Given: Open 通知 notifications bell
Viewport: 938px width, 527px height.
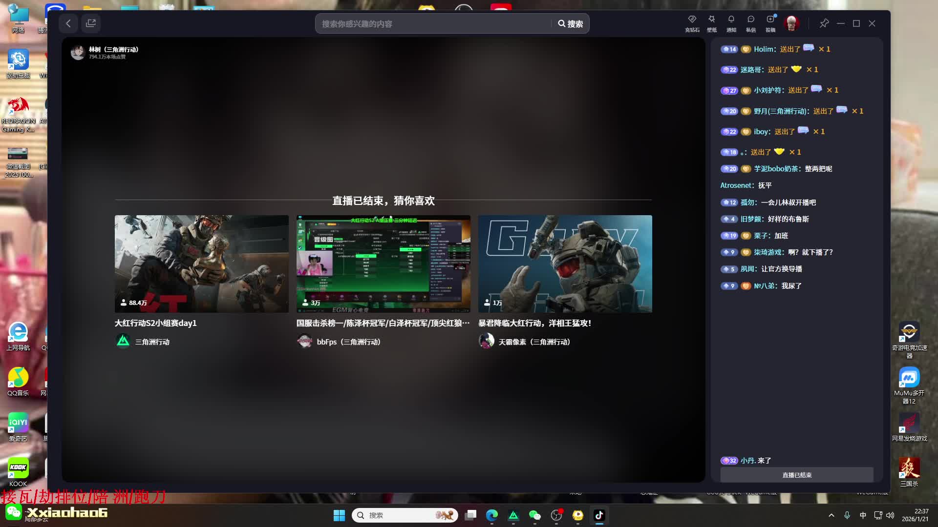Looking at the screenshot, I should point(731,23).
